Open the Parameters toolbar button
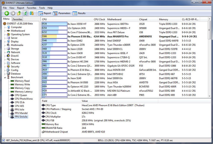The image size is (213, 144). 62,13
